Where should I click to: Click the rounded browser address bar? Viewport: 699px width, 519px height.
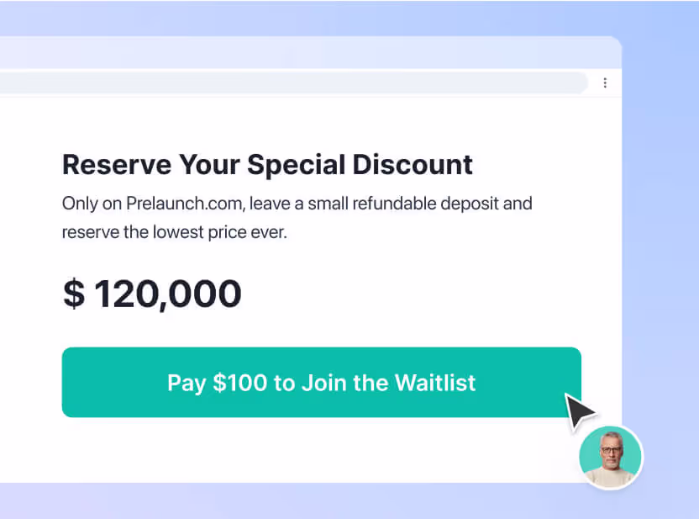pos(294,82)
